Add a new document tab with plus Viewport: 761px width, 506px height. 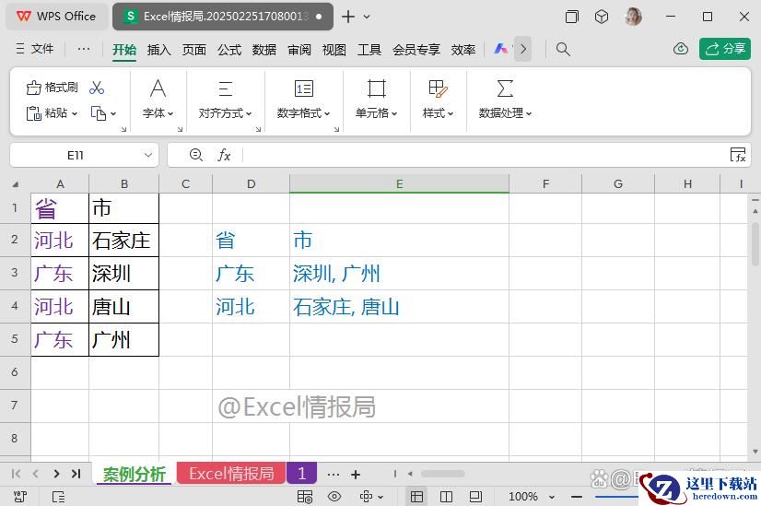[348, 17]
